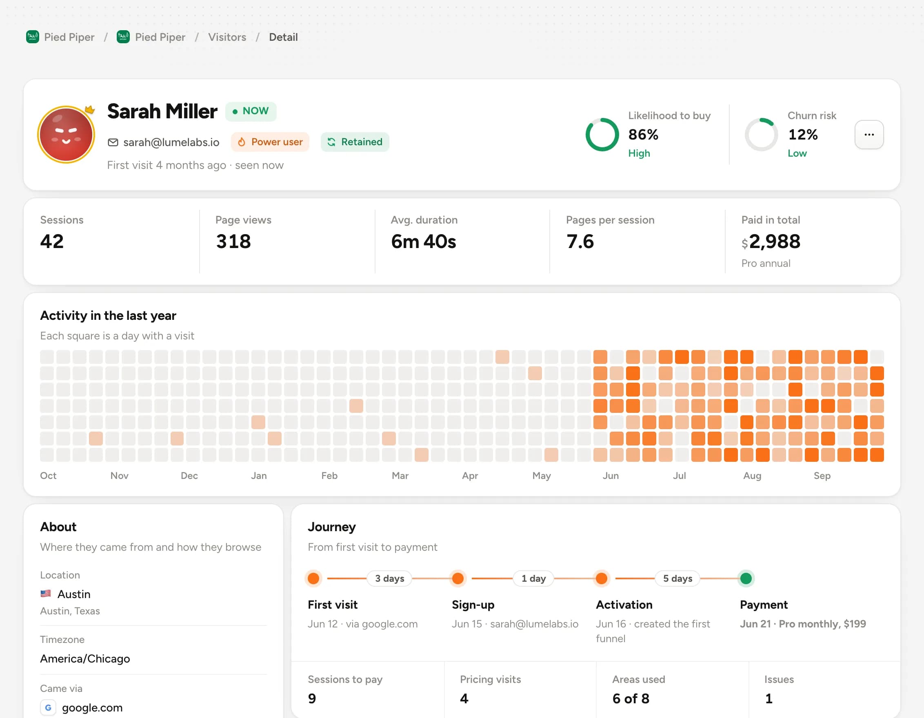Screen dimensions: 924x718
Task: Click the America/Chicago timezone value
Action: click(85, 659)
